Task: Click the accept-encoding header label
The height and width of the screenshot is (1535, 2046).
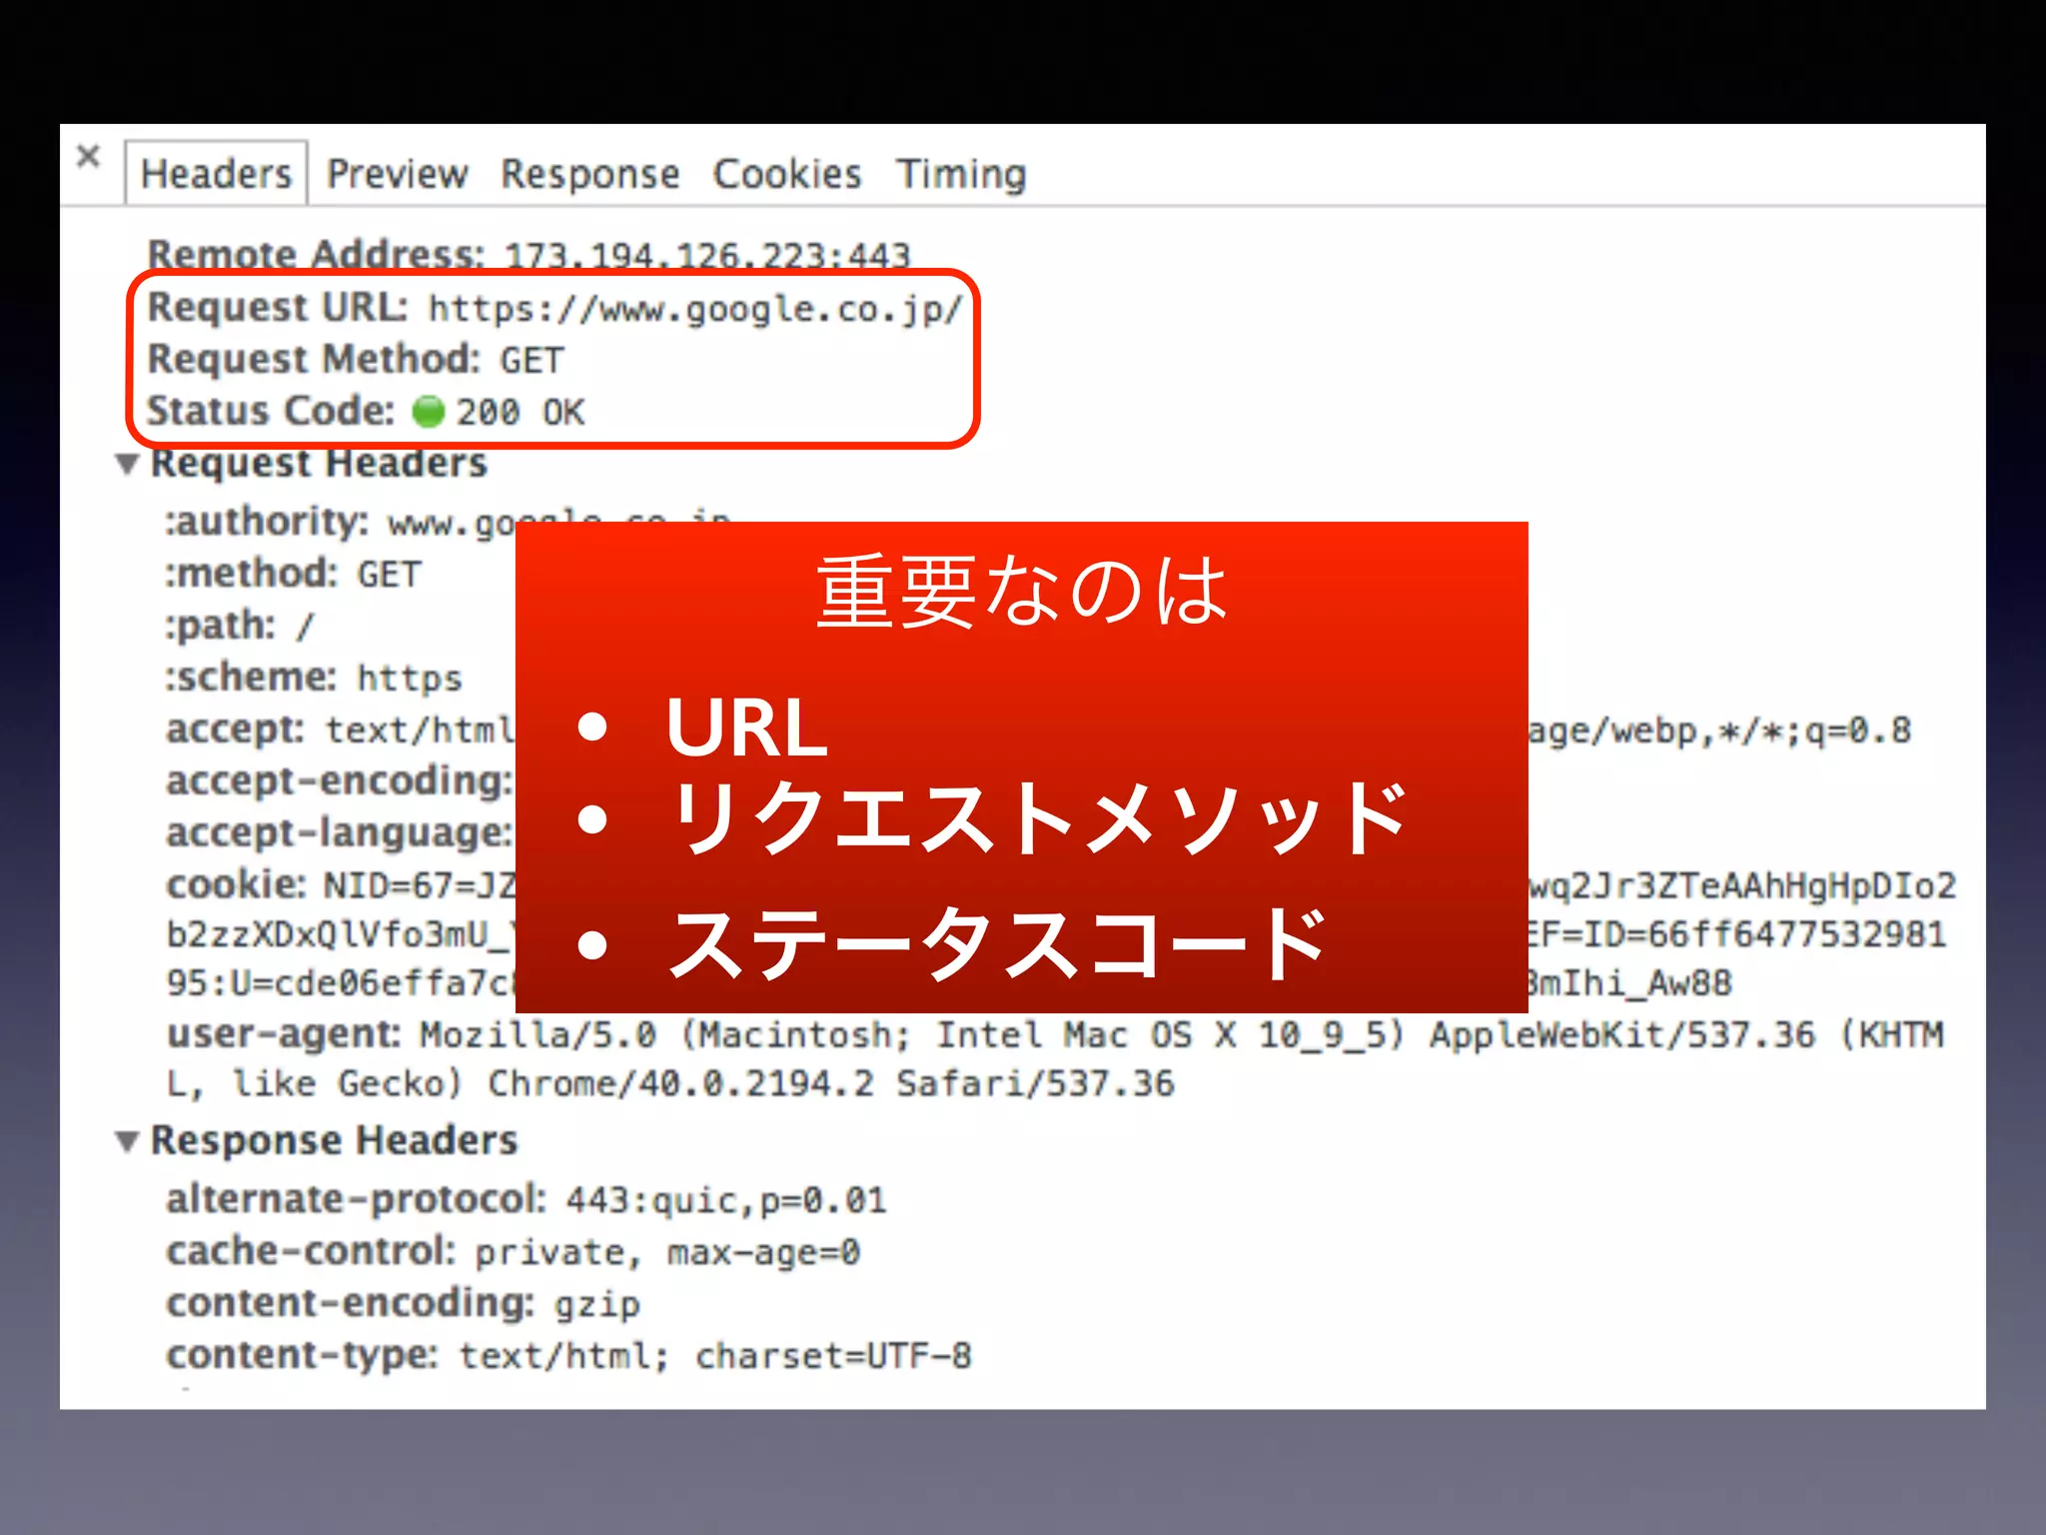Action: 340,780
